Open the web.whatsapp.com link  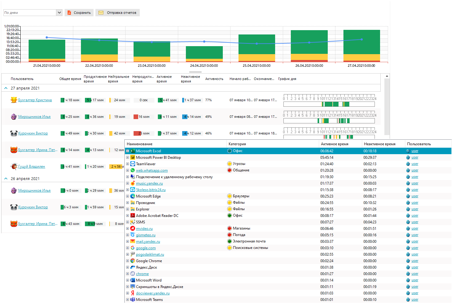[x=152, y=170]
